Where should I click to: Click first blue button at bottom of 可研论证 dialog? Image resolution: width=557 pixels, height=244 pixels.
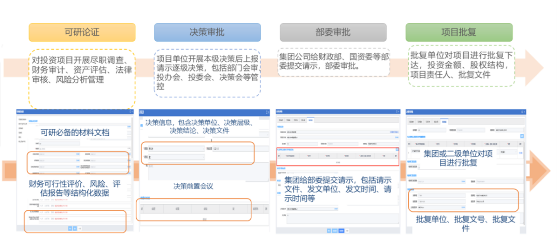pos(69,228)
